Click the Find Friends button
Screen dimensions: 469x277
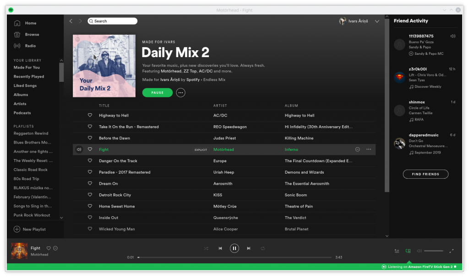425,174
